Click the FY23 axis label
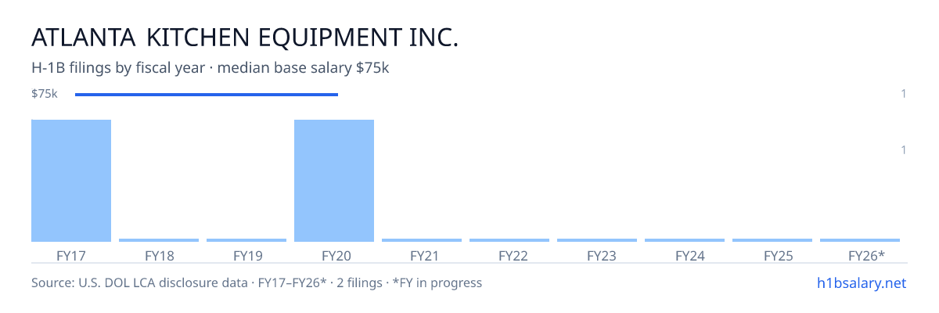Image resolution: width=939 pixels, height=313 pixels. (x=597, y=255)
